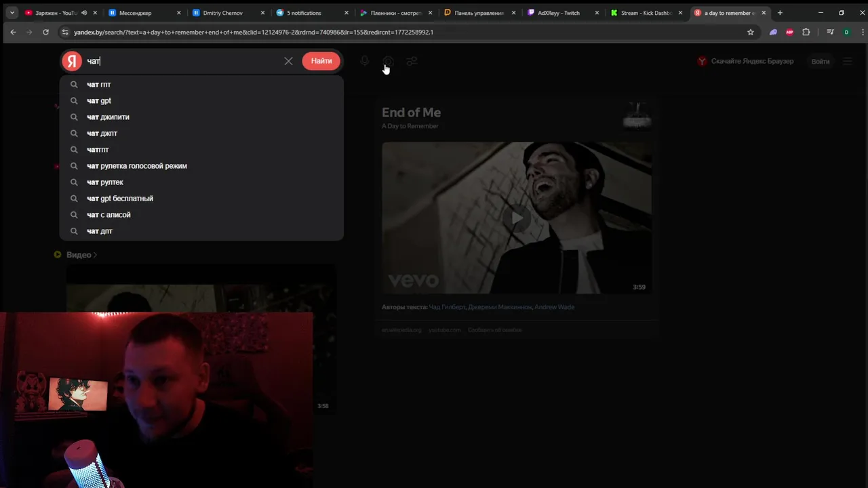Switch to the Пленники tab
The width and height of the screenshot is (868, 488).
(395, 13)
